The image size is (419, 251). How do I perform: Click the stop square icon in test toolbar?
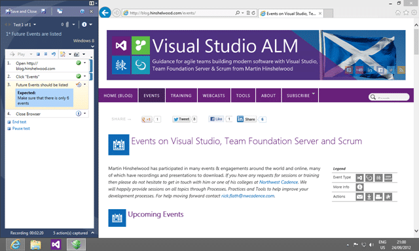(x=38, y=54)
